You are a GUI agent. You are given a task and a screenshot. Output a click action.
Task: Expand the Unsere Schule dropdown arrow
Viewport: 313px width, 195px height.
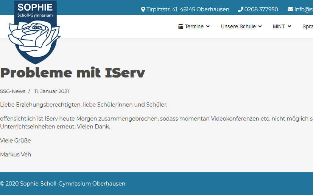[260, 26]
